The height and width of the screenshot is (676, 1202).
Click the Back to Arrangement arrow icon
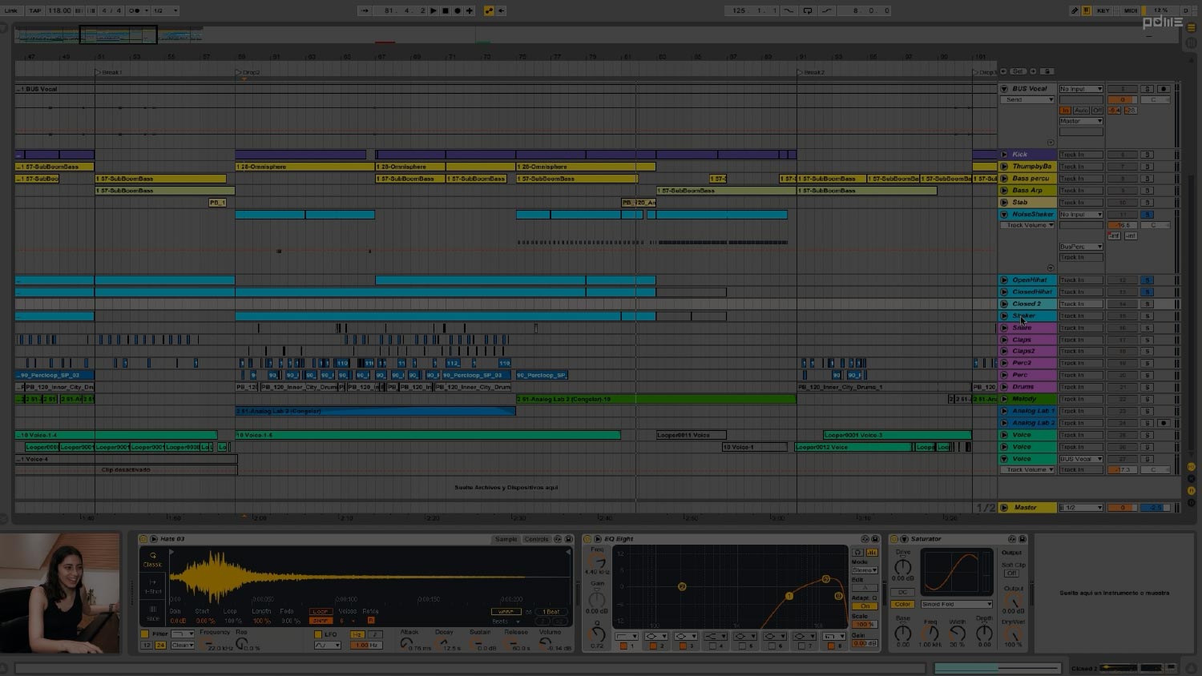(x=502, y=10)
